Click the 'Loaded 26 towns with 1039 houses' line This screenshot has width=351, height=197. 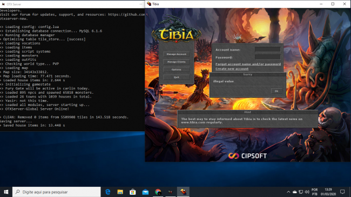46,96
